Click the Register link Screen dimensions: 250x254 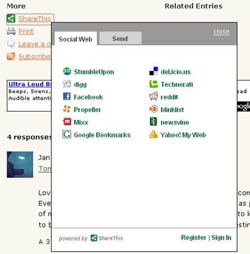(x=194, y=238)
